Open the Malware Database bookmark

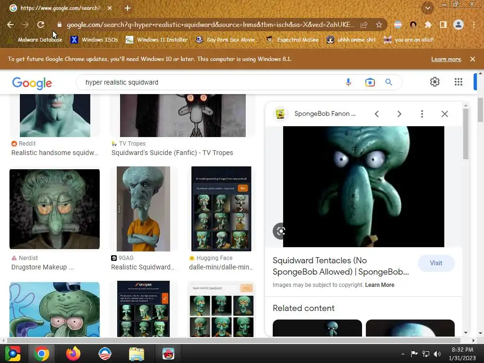pos(35,40)
